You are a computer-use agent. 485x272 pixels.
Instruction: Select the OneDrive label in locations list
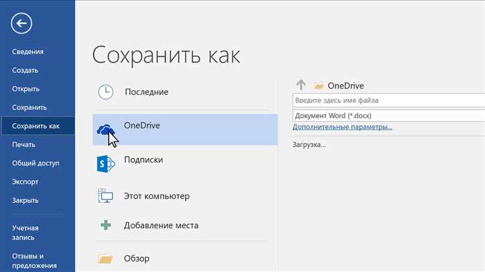[x=142, y=125]
